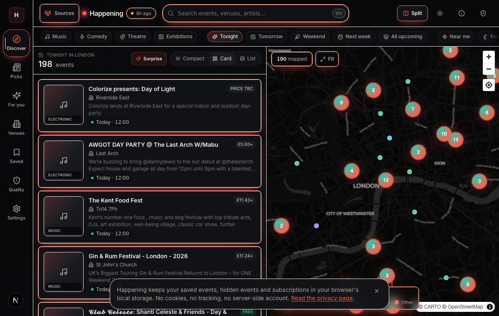The width and height of the screenshot is (499, 316).
Task: Click the PRICE TBC badge
Action: 242,89
